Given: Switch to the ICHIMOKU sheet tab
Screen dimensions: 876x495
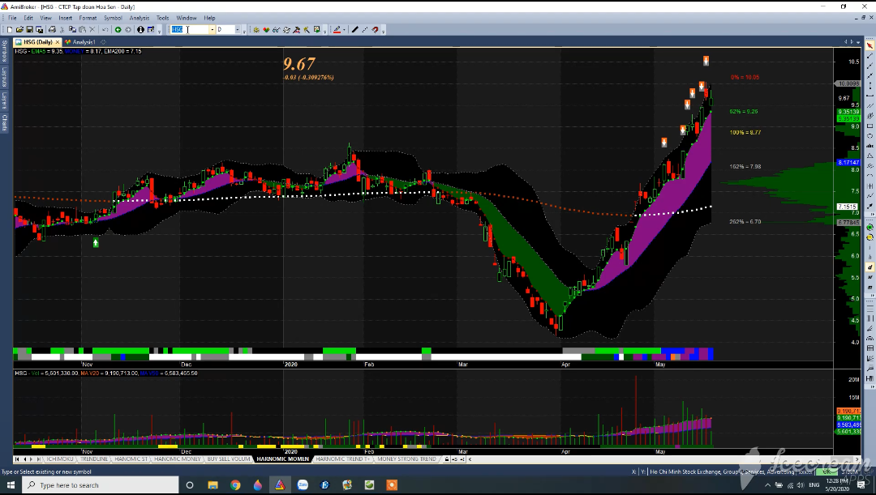Looking at the screenshot, I should tap(60, 459).
